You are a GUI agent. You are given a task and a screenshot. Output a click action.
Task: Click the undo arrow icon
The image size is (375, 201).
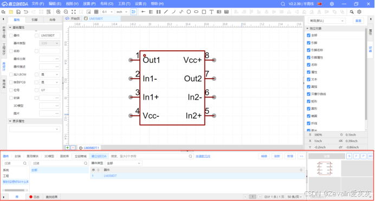(x=26, y=12)
